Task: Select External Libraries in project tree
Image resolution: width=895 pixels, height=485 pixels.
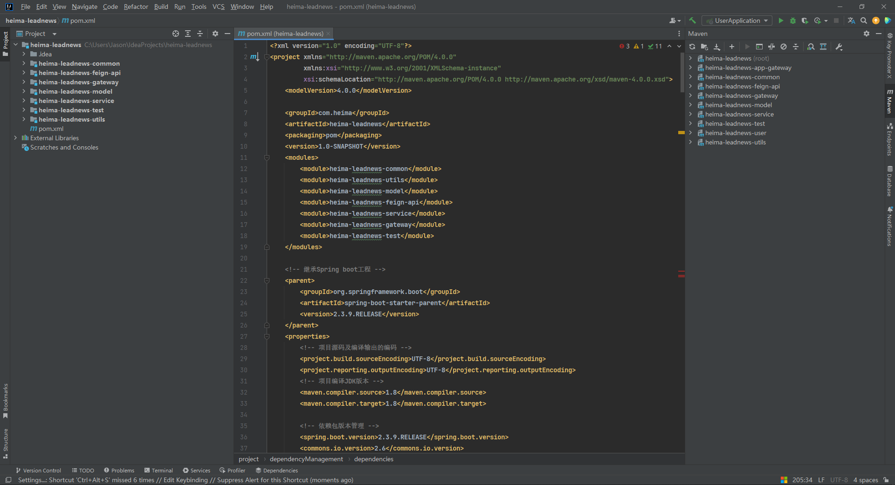Action: [54, 138]
